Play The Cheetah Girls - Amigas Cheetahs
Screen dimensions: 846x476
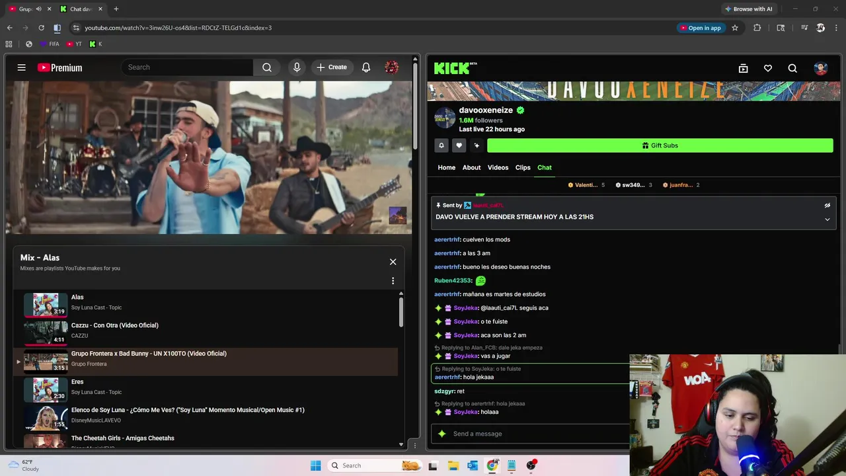(207, 440)
